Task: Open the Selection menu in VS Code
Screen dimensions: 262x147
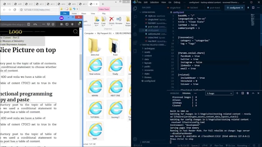Action: point(154,2)
